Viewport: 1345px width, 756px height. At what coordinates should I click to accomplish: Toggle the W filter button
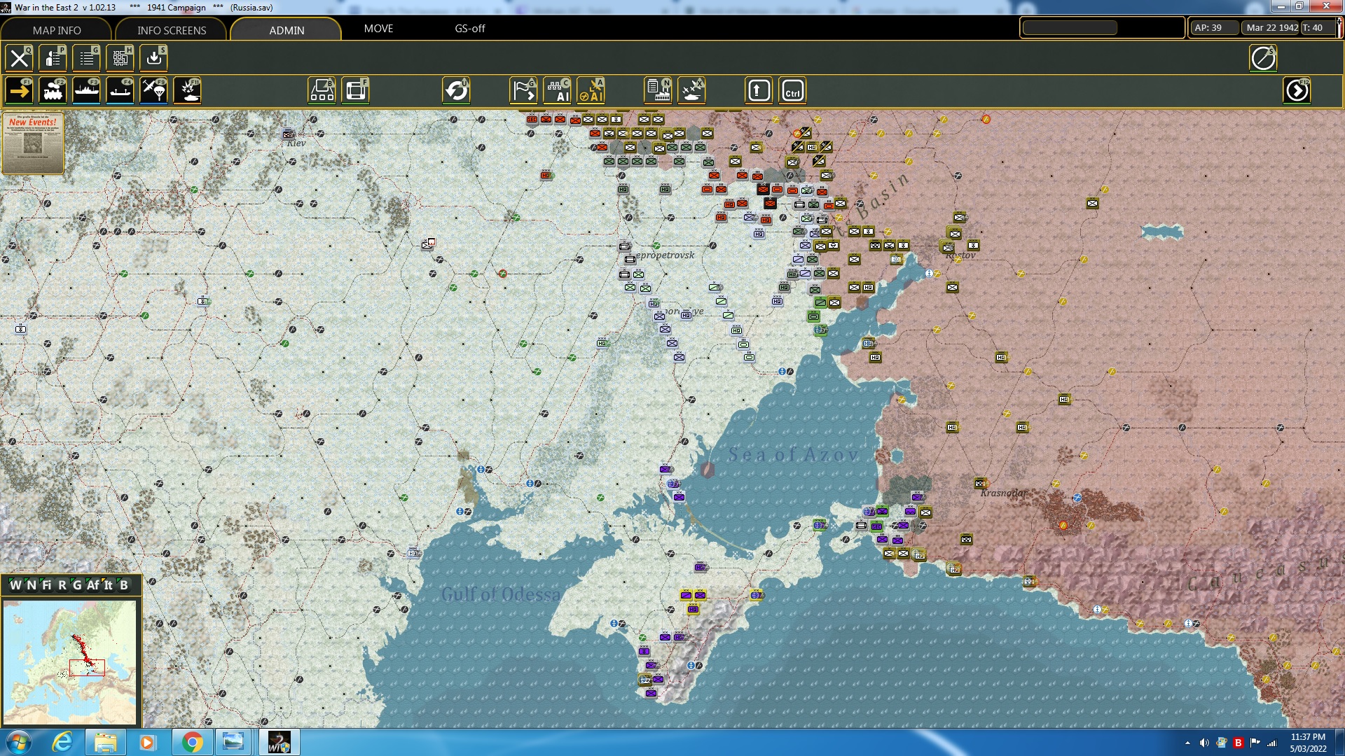click(x=15, y=585)
